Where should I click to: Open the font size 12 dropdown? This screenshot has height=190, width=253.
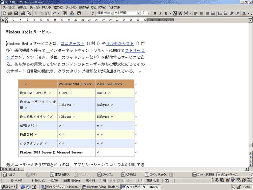click(149, 13)
